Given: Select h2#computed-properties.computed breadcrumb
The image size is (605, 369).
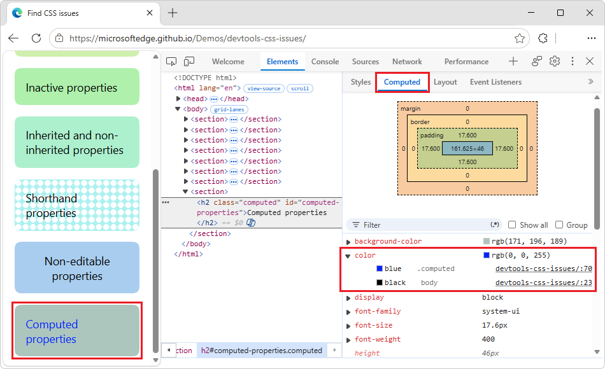Looking at the screenshot, I should [x=262, y=350].
